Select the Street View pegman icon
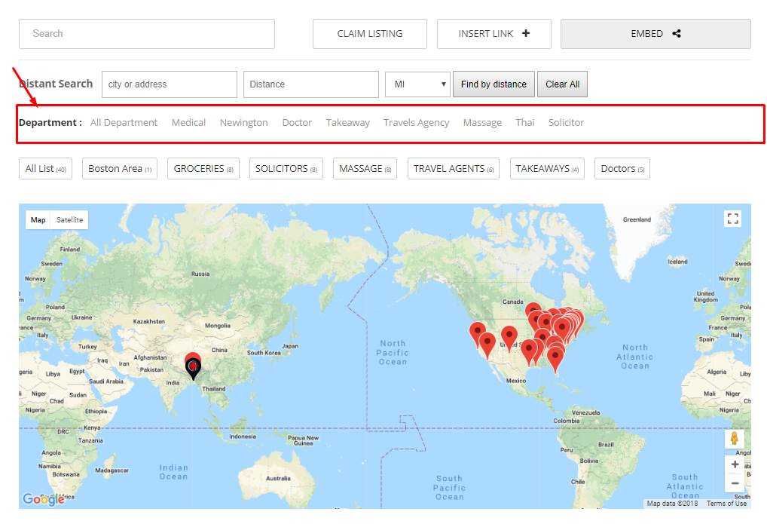767x524 pixels. (x=735, y=438)
